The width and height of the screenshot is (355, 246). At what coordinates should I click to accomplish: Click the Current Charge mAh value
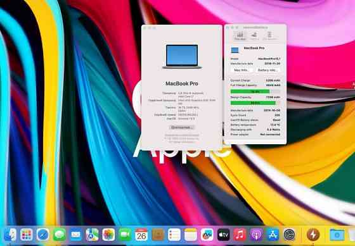[x=273, y=80]
